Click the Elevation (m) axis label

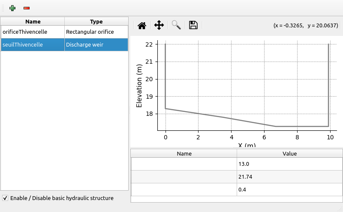139,85
